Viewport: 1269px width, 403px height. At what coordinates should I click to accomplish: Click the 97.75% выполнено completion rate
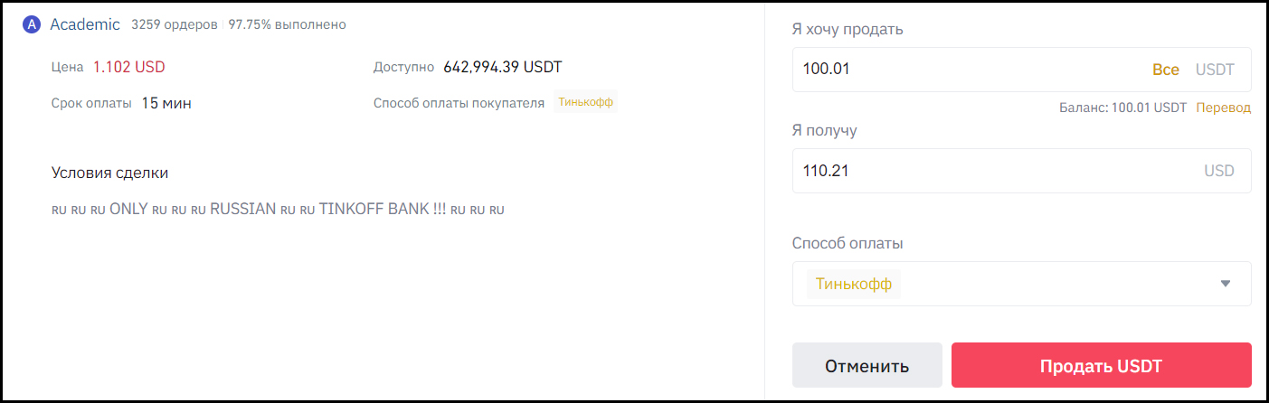(287, 24)
